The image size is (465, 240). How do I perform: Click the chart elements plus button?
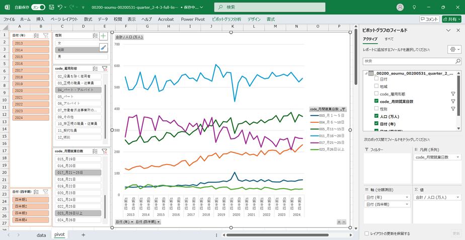coord(103,36)
